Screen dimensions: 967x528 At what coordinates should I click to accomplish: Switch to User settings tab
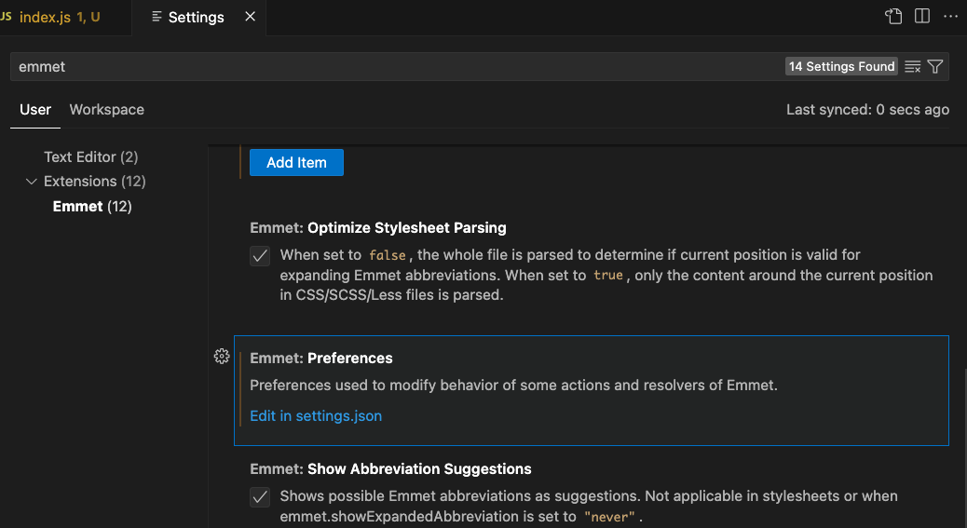point(35,110)
